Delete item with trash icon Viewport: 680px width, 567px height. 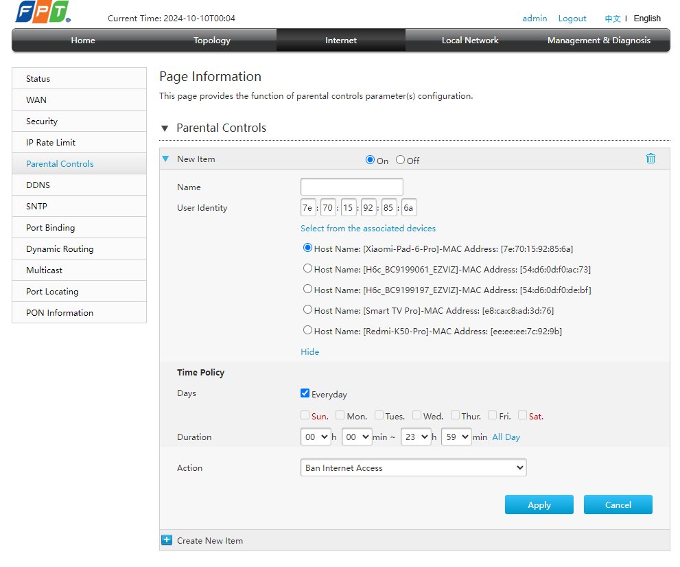650,159
